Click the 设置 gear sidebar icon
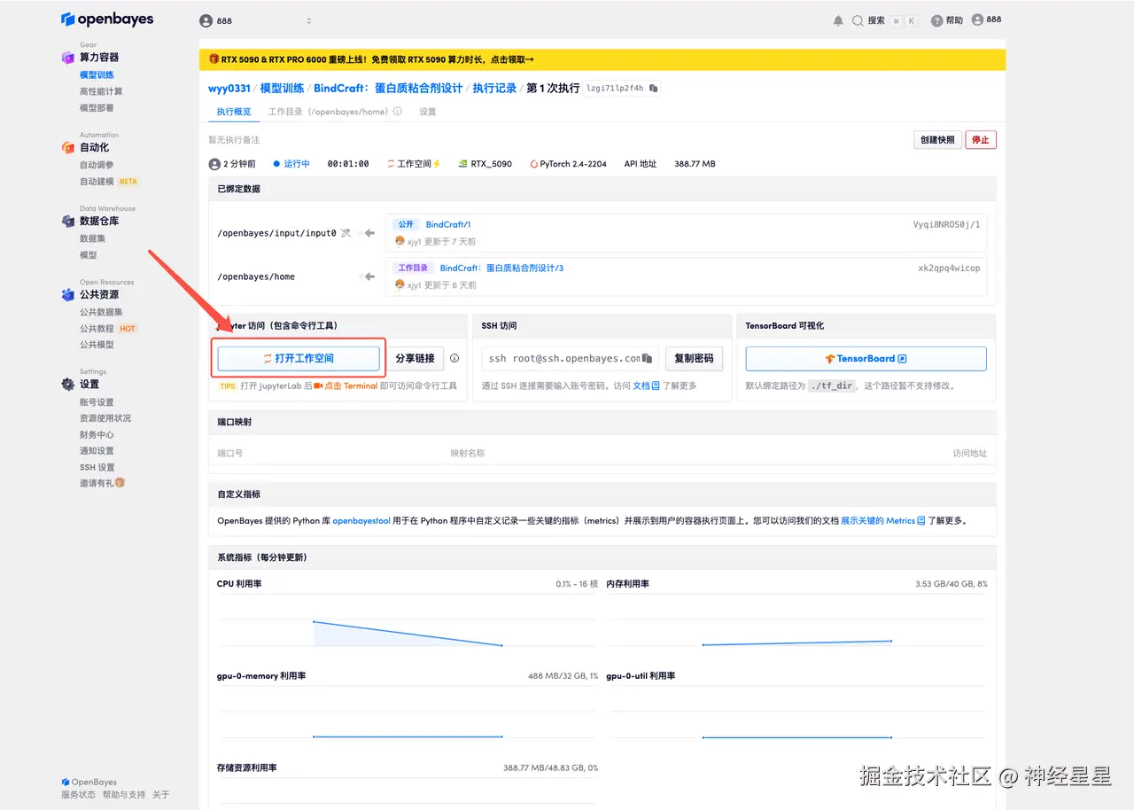 [67, 384]
